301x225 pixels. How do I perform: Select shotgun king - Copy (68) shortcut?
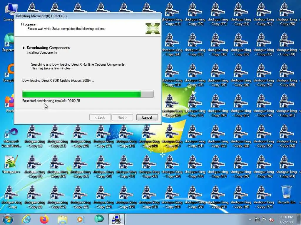pyautogui.click(x=241, y=136)
